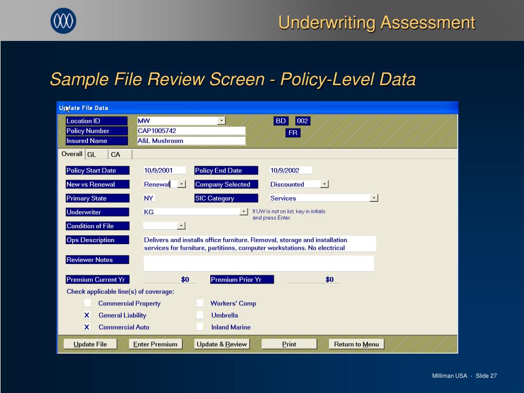Open the Location ID dropdown arrow
The width and height of the screenshot is (524, 393).
[x=221, y=121]
